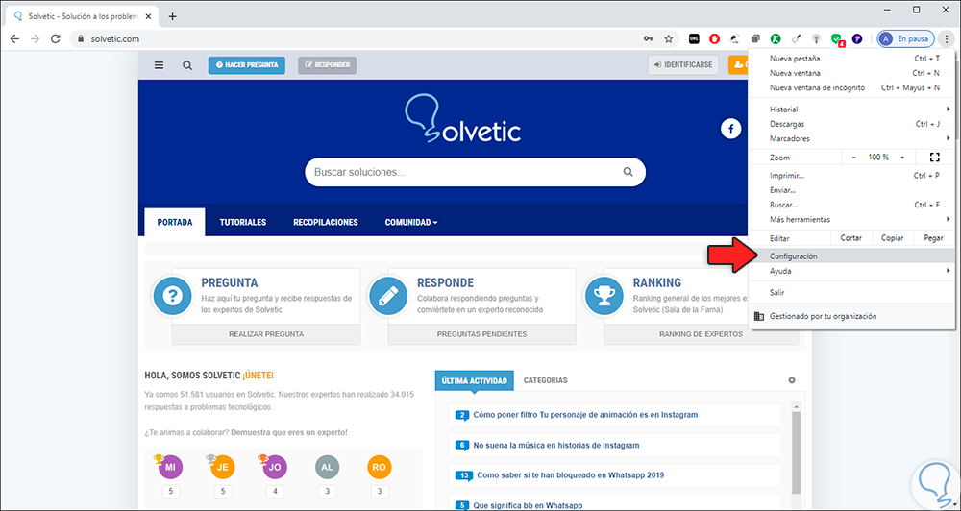This screenshot has width=961, height=511.
Task: Decrease zoom with the minus button
Action: 853,158
